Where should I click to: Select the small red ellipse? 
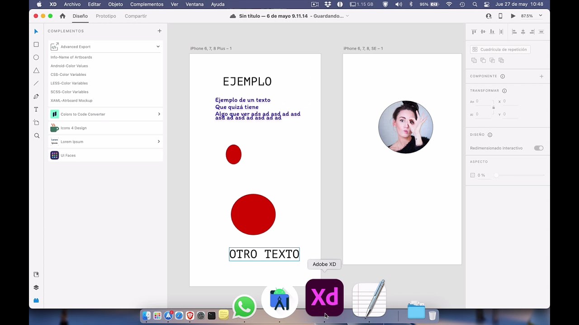[x=233, y=154]
